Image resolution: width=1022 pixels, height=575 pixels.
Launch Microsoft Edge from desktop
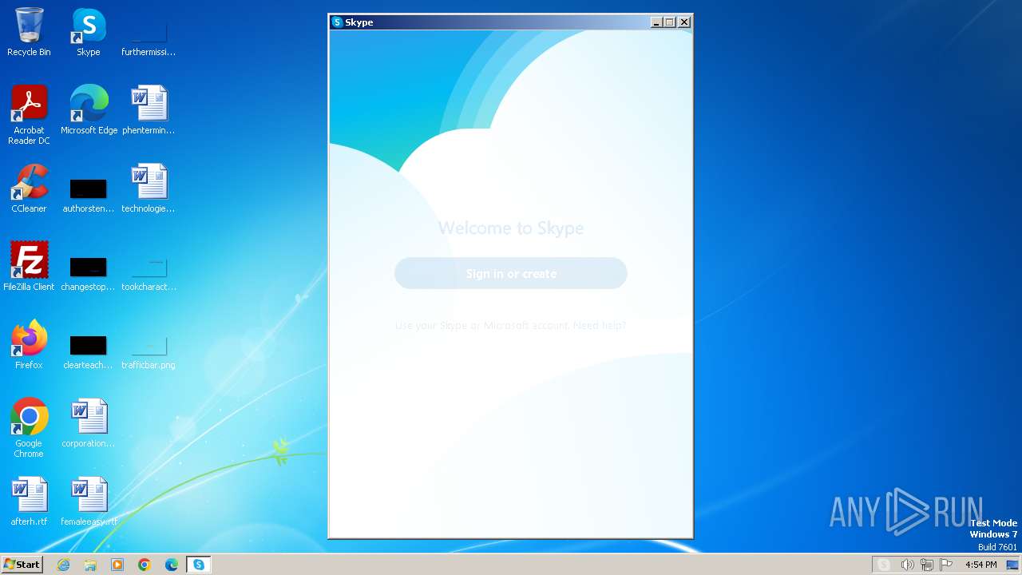pyautogui.click(x=89, y=111)
